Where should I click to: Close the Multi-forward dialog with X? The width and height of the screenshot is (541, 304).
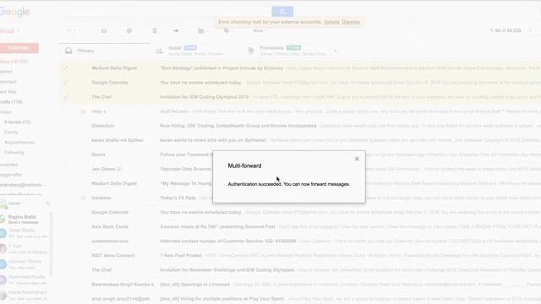357,159
